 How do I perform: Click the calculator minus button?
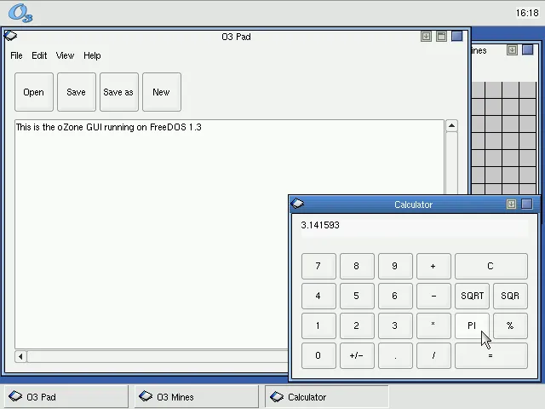433,296
